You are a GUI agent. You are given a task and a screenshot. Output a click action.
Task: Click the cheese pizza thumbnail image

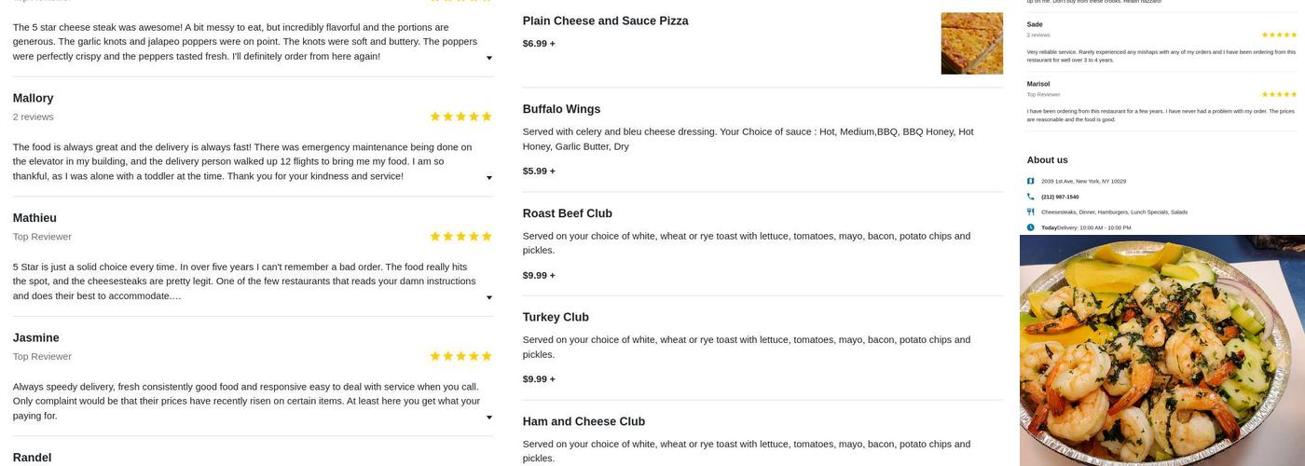[x=971, y=43]
